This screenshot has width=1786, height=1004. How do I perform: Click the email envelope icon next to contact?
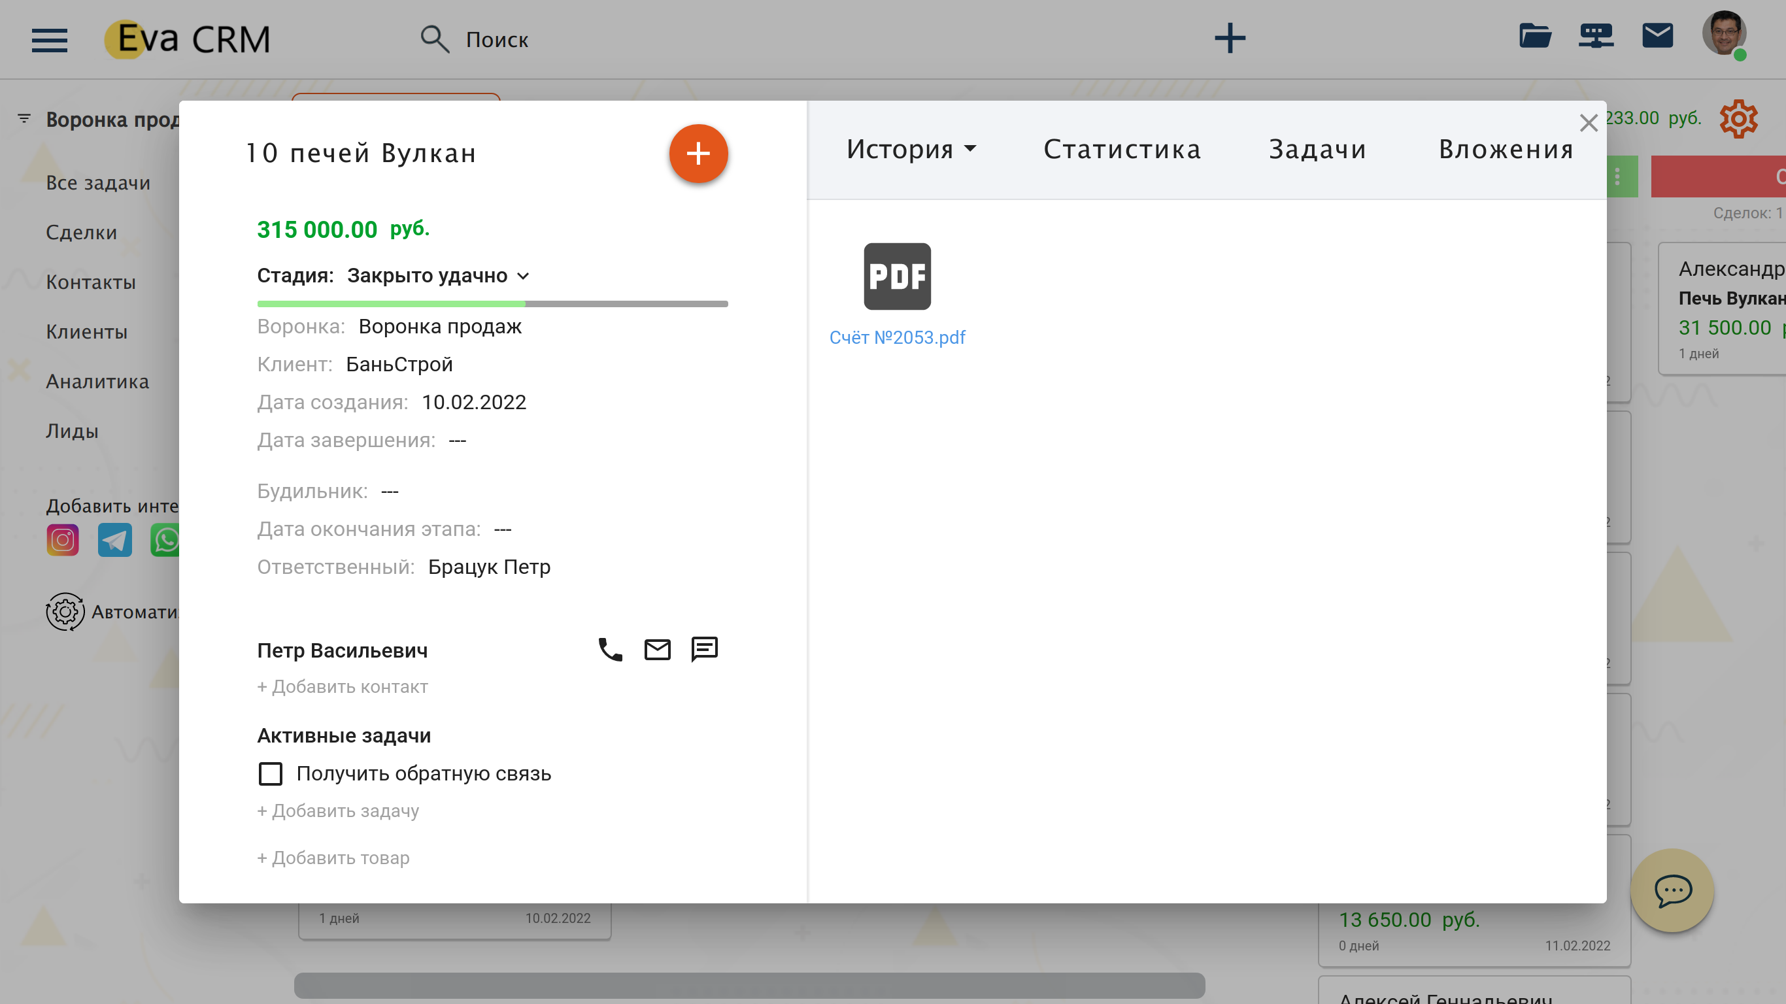pyautogui.click(x=657, y=650)
